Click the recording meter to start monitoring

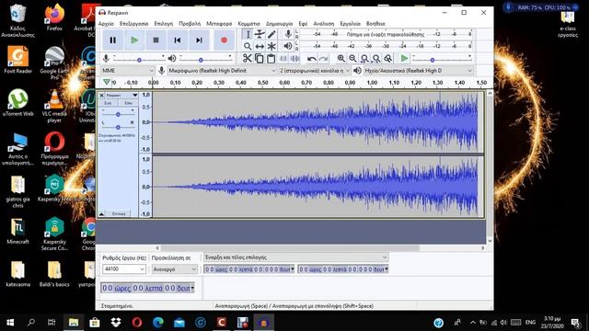(x=385, y=34)
